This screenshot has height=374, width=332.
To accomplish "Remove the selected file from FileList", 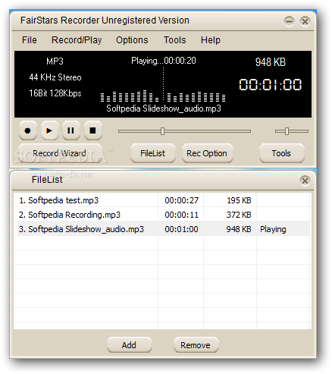I will pyautogui.click(x=196, y=345).
